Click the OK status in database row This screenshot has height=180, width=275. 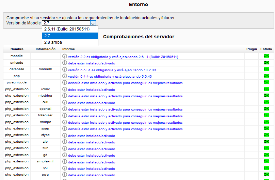[x=266, y=69]
